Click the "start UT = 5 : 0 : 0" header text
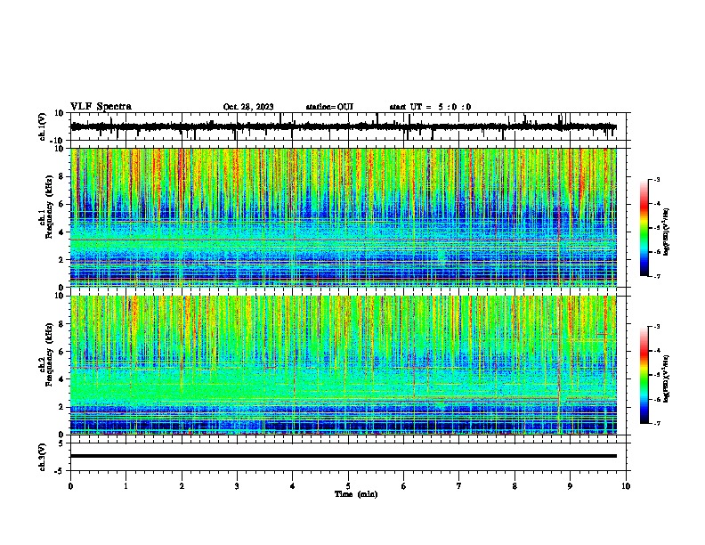 pos(430,107)
